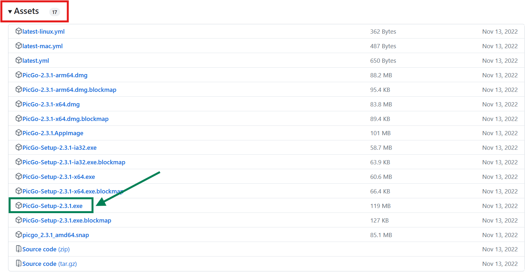Click the 88.2 MB size text
Screen dimensions: 526x273
click(x=381, y=75)
